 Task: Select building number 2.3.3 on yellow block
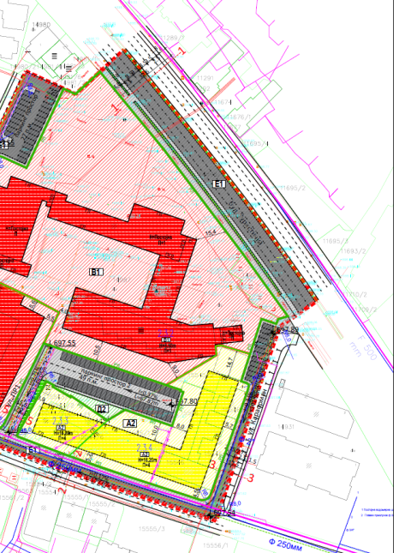(61, 420)
